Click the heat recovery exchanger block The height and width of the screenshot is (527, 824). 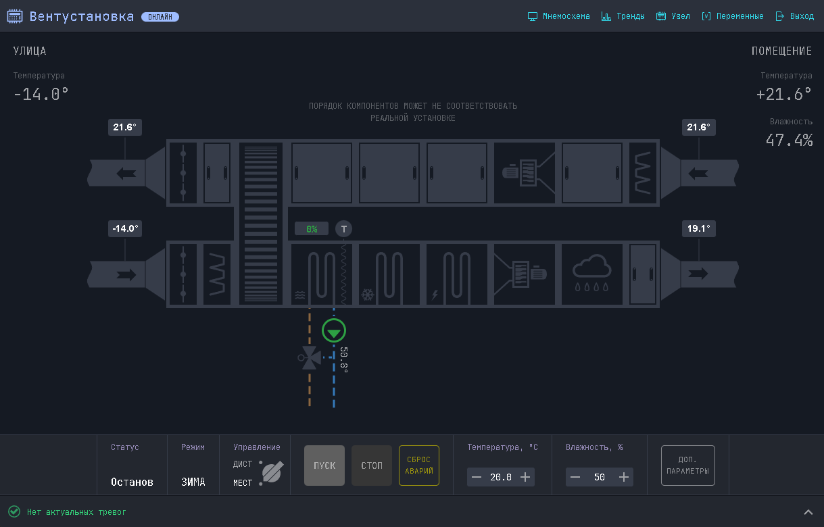tap(261, 223)
